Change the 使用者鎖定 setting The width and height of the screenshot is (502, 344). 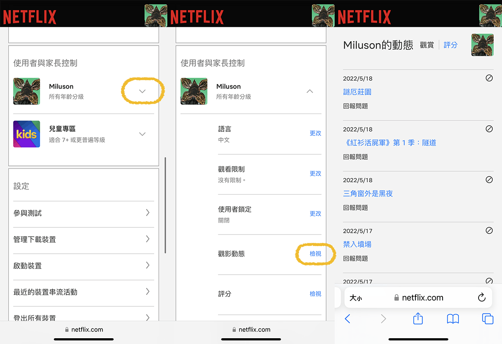(x=315, y=214)
